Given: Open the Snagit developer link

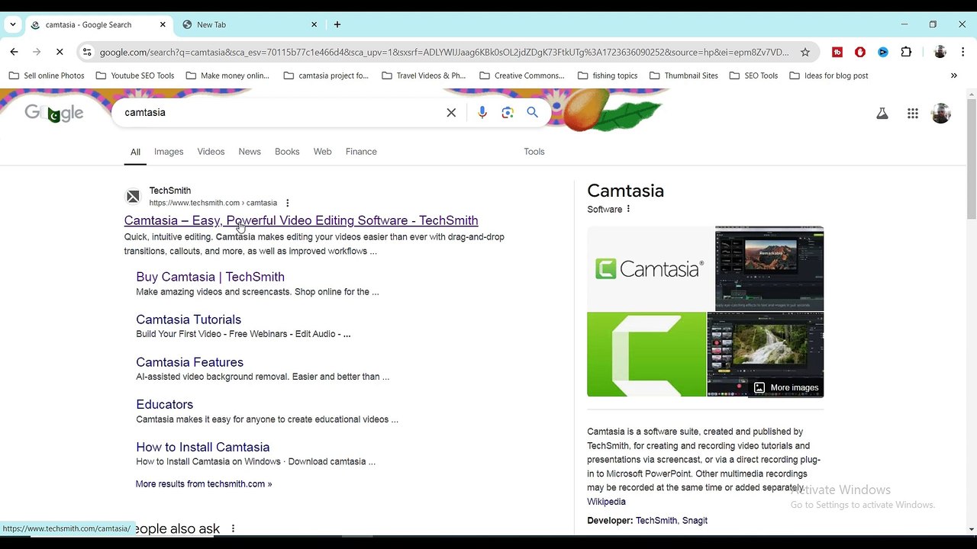Looking at the screenshot, I should click(x=695, y=521).
